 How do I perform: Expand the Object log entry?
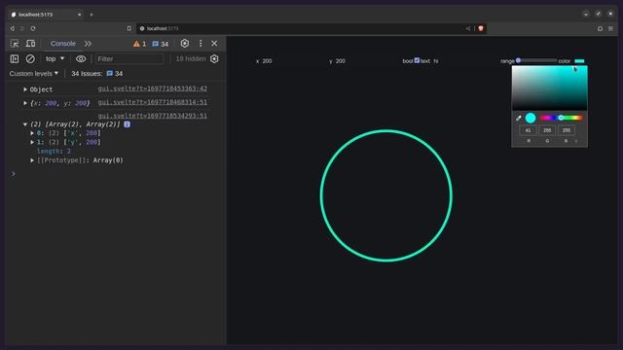pyautogui.click(x=25, y=89)
